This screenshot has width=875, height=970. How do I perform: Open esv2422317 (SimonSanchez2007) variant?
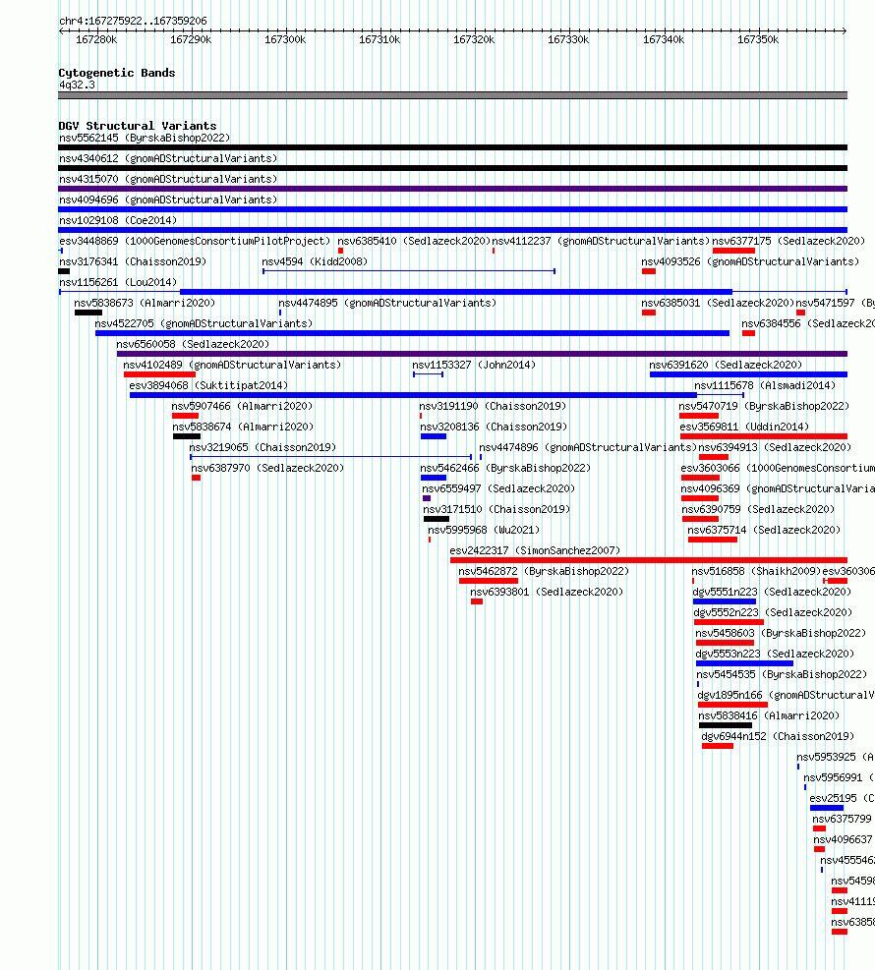pos(535,550)
